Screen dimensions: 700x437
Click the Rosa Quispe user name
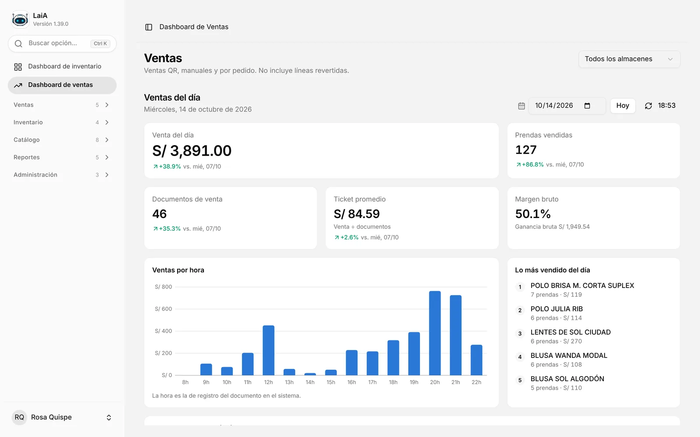(x=51, y=417)
